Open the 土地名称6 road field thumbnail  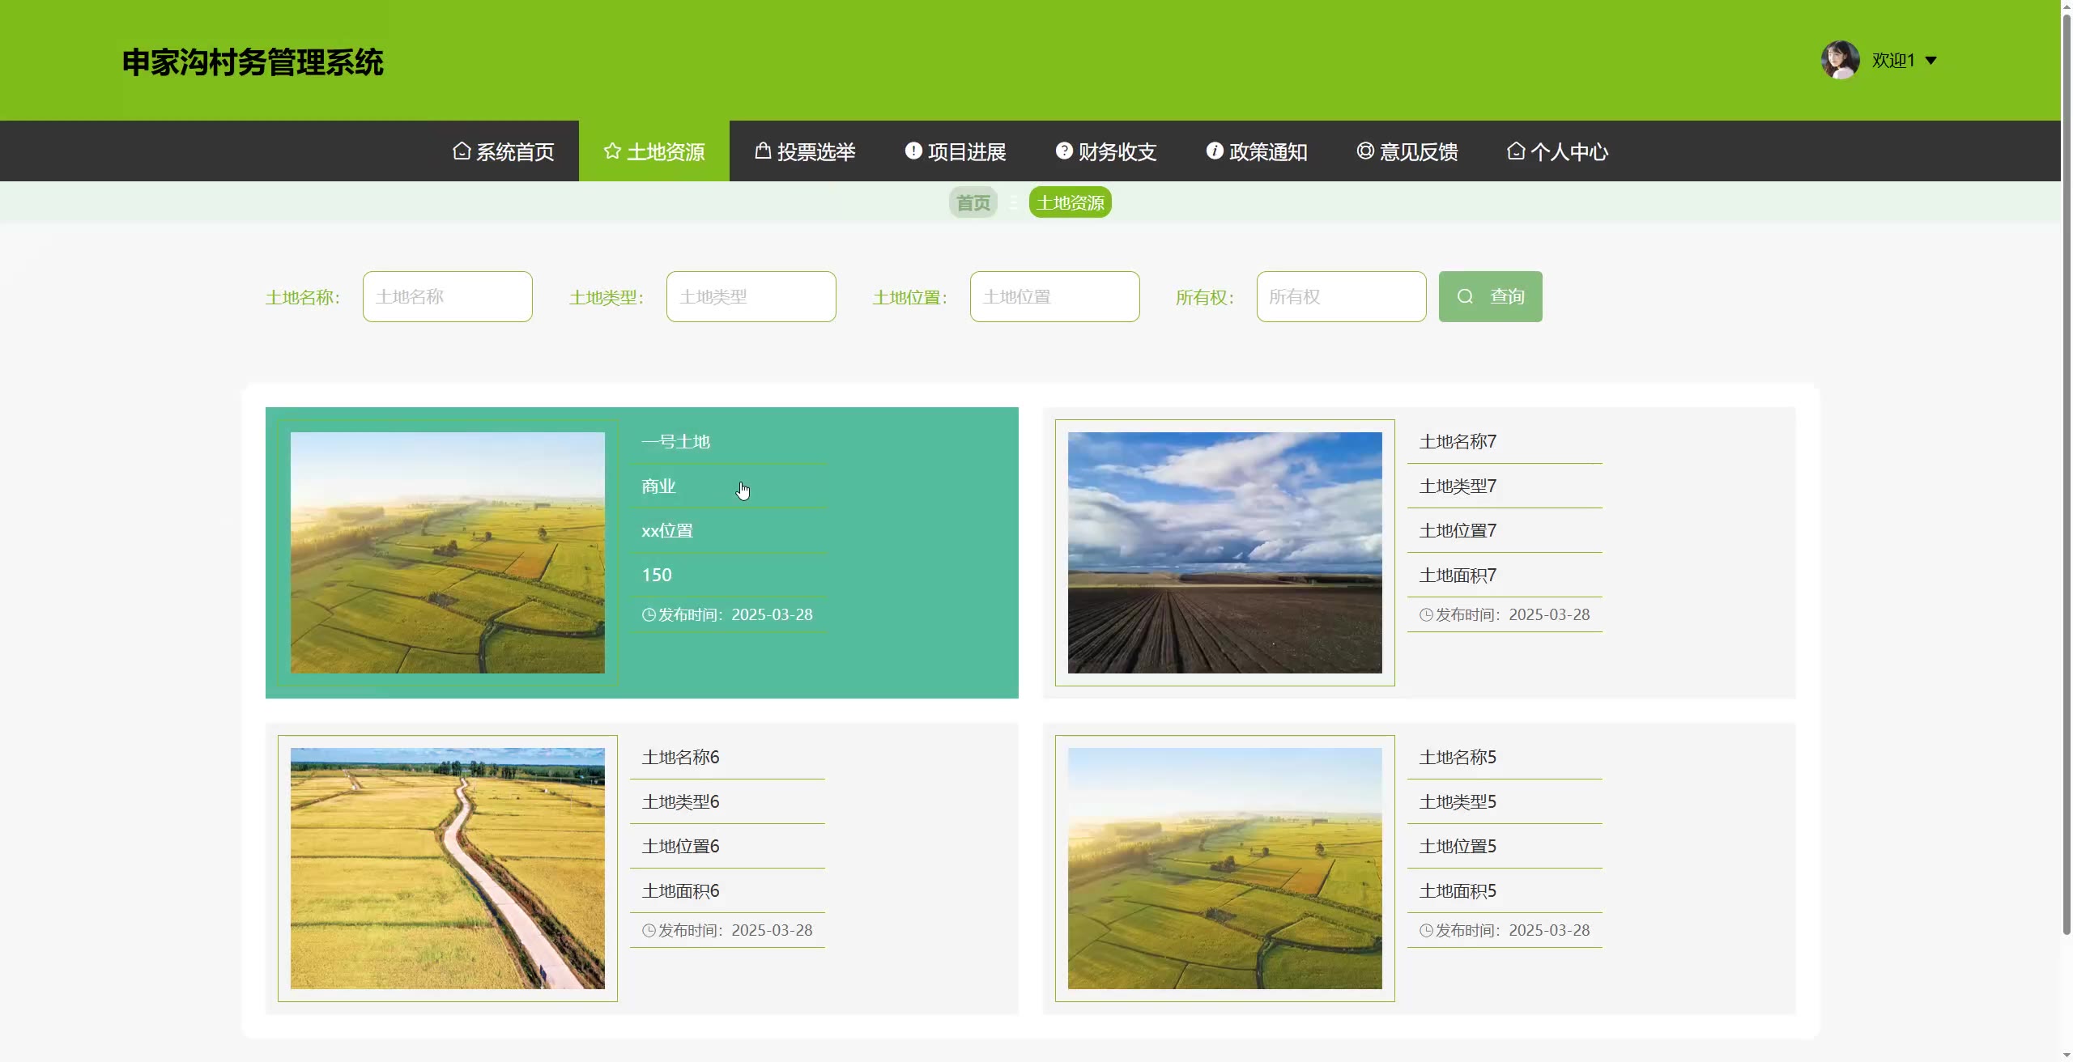coord(447,869)
